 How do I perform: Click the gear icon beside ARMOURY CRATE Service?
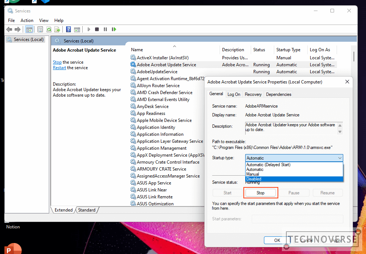coord(133,169)
